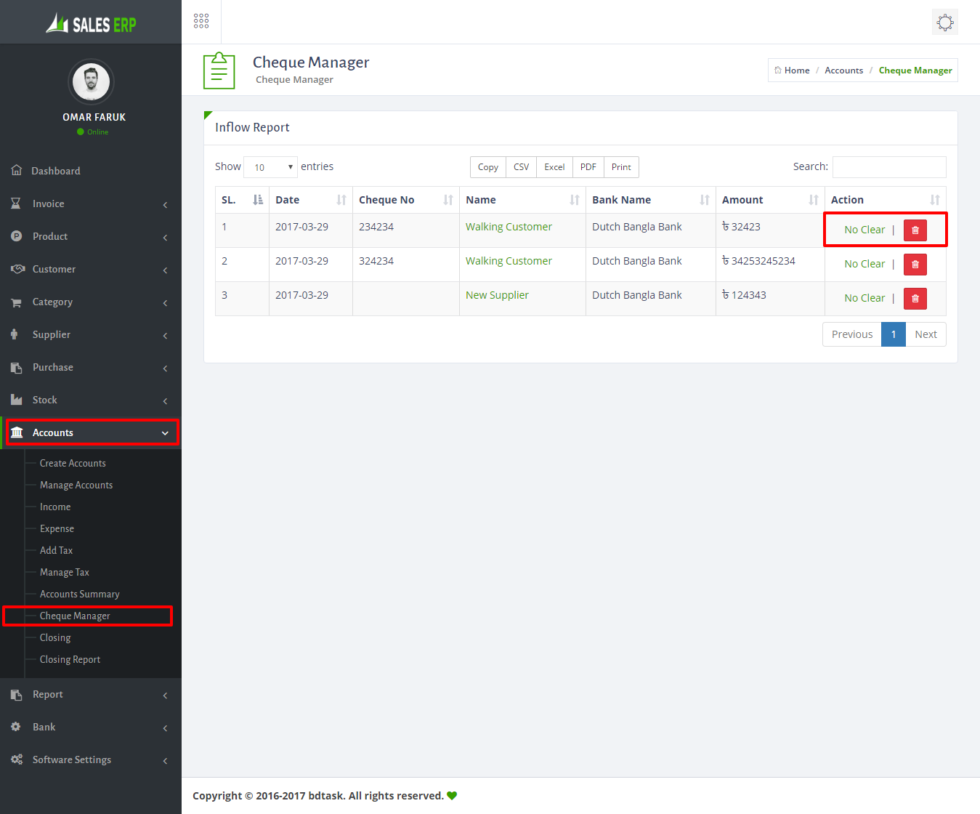Image resolution: width=980 pixels, height=814 pixels.
Task: Click the grid menu icon in top bar
Action: pos(201,21)
